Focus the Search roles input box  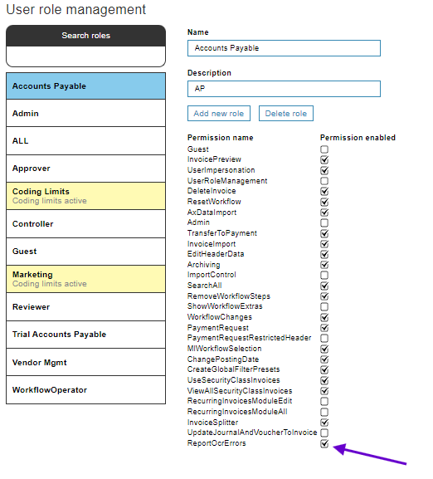85,56
